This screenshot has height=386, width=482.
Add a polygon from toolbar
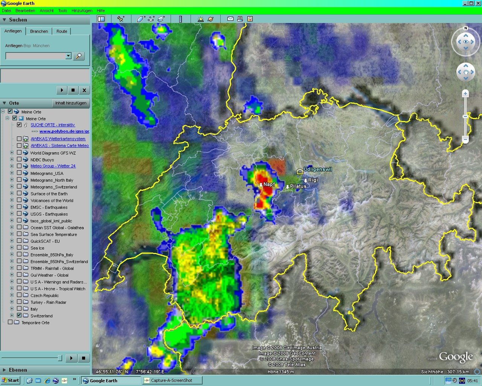tap(141, 19)
